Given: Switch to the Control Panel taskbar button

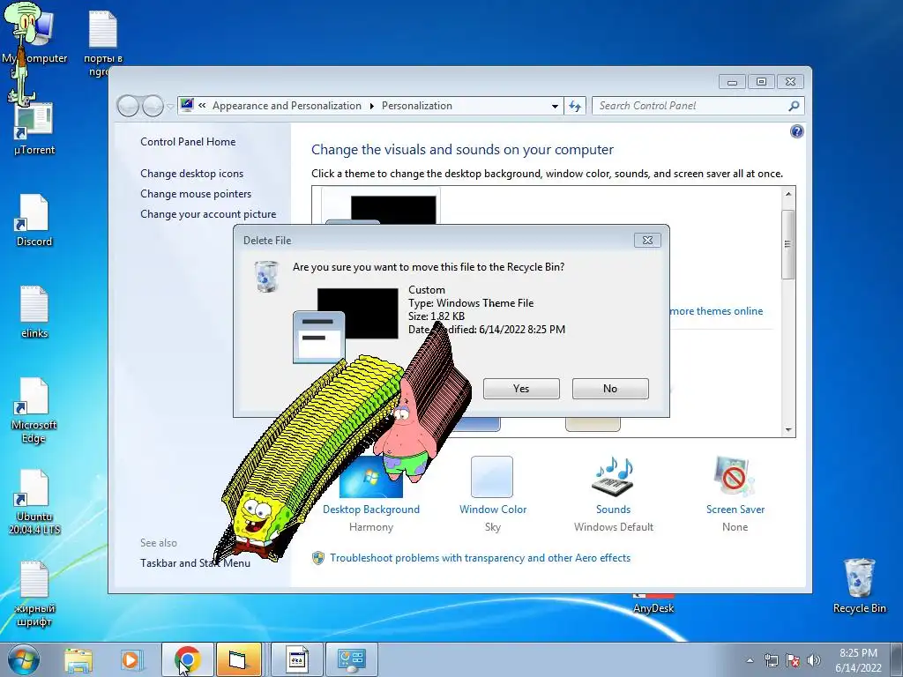Looking at the screenshot, I should [352, 659].
